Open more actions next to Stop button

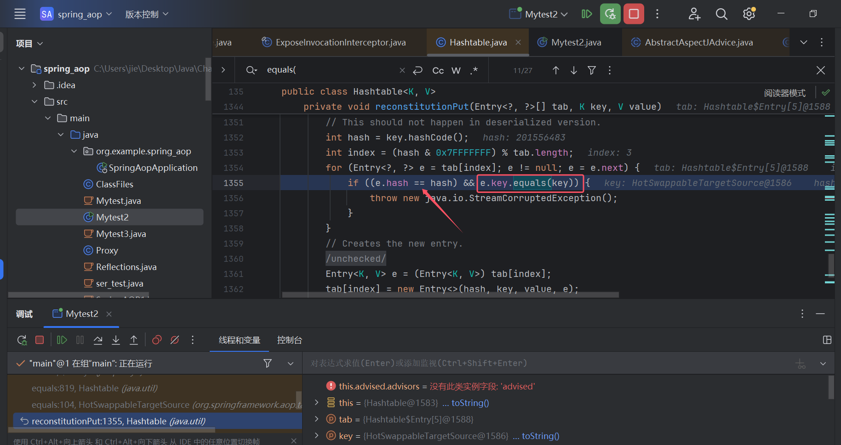point(657,14)
